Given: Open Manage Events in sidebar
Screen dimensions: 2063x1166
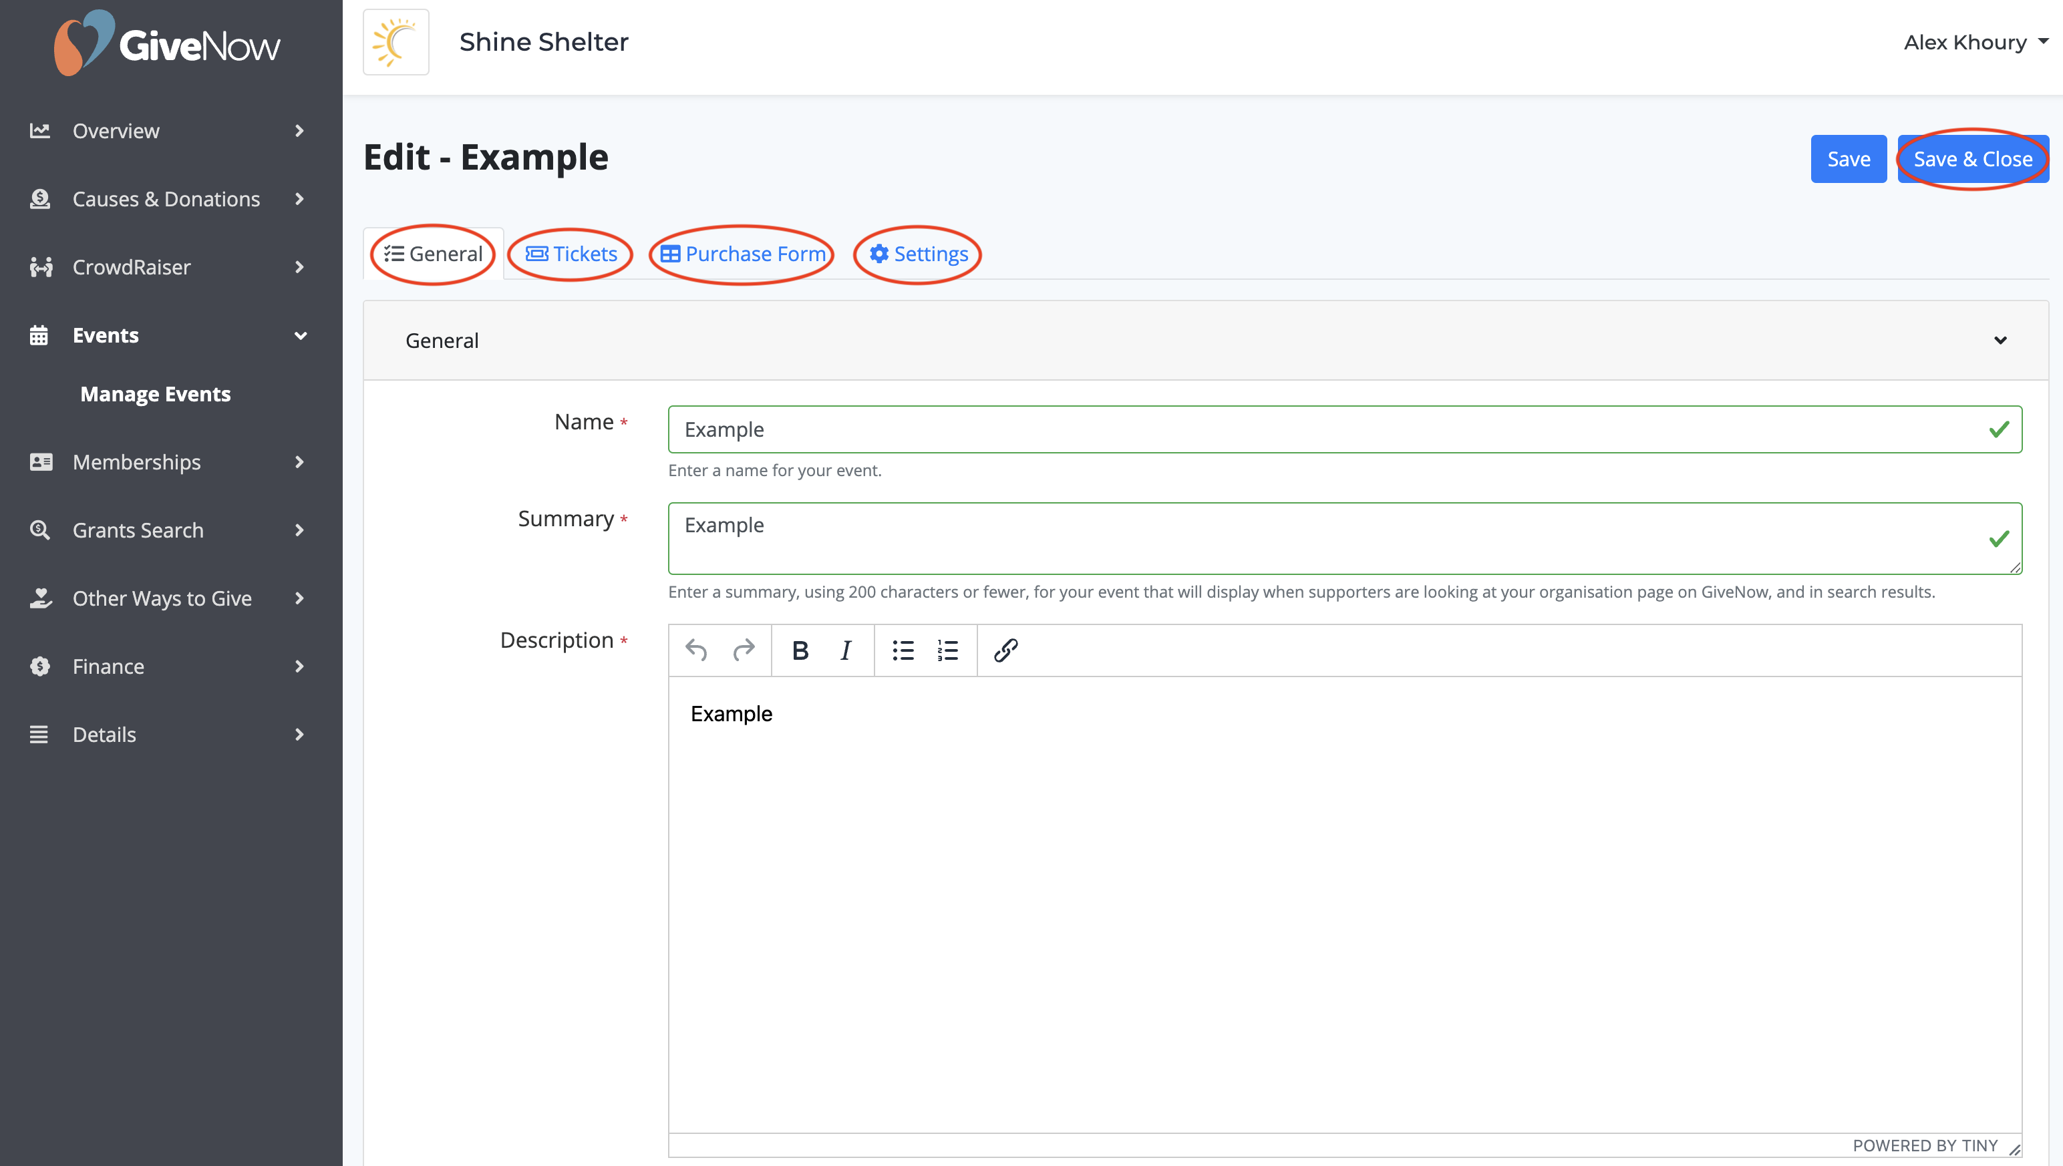Looking at the screenshot, I should coord(156,394).
